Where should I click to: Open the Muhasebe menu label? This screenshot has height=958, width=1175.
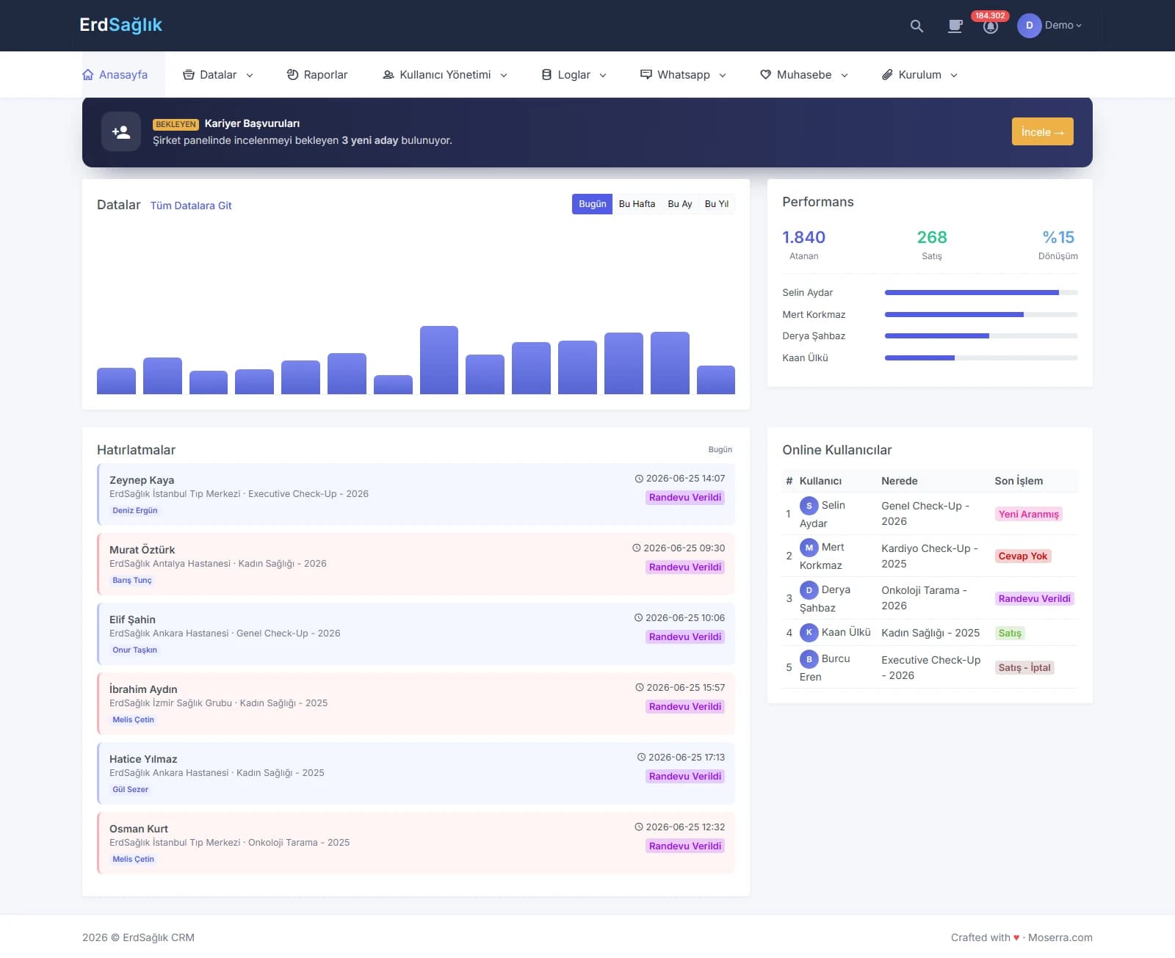point(804,75)
